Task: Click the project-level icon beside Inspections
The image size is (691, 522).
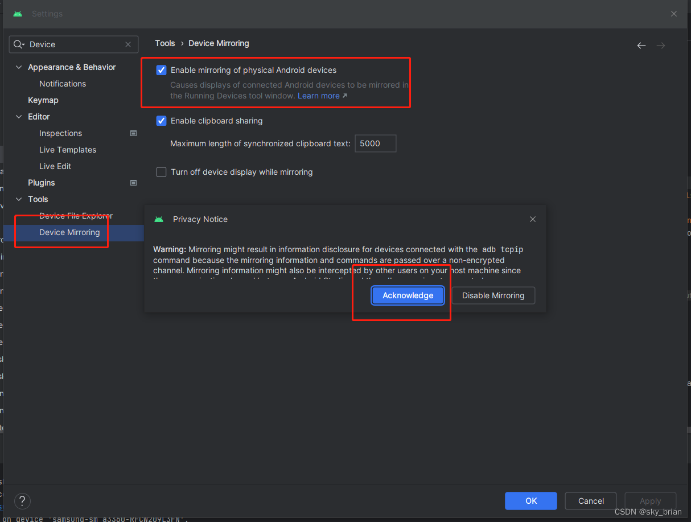Action: (134, 133)
